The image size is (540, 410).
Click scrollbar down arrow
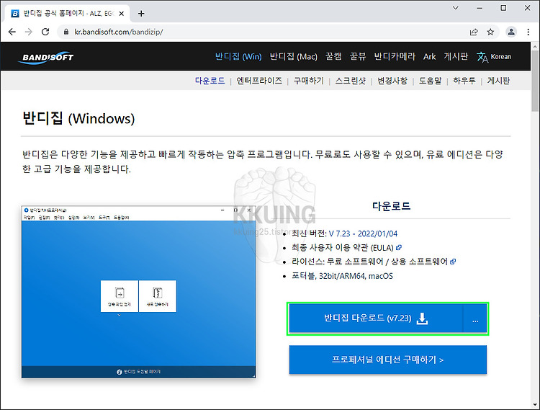click(x=535, y=405)
